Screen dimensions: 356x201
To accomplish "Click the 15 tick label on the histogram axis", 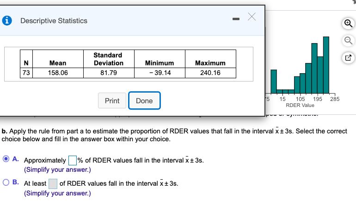I will (x=282, y=99).
